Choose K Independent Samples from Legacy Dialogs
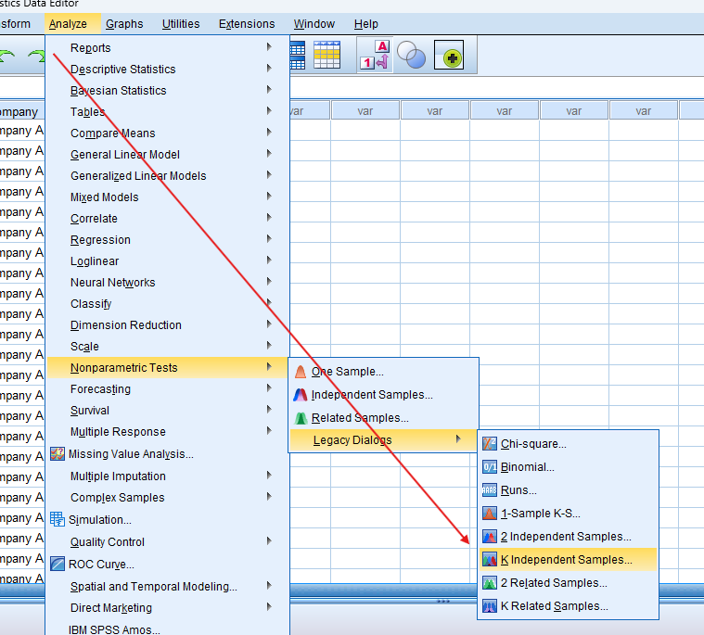The width and height of the screenshot is (704, 635). click(x=566, y=560)
